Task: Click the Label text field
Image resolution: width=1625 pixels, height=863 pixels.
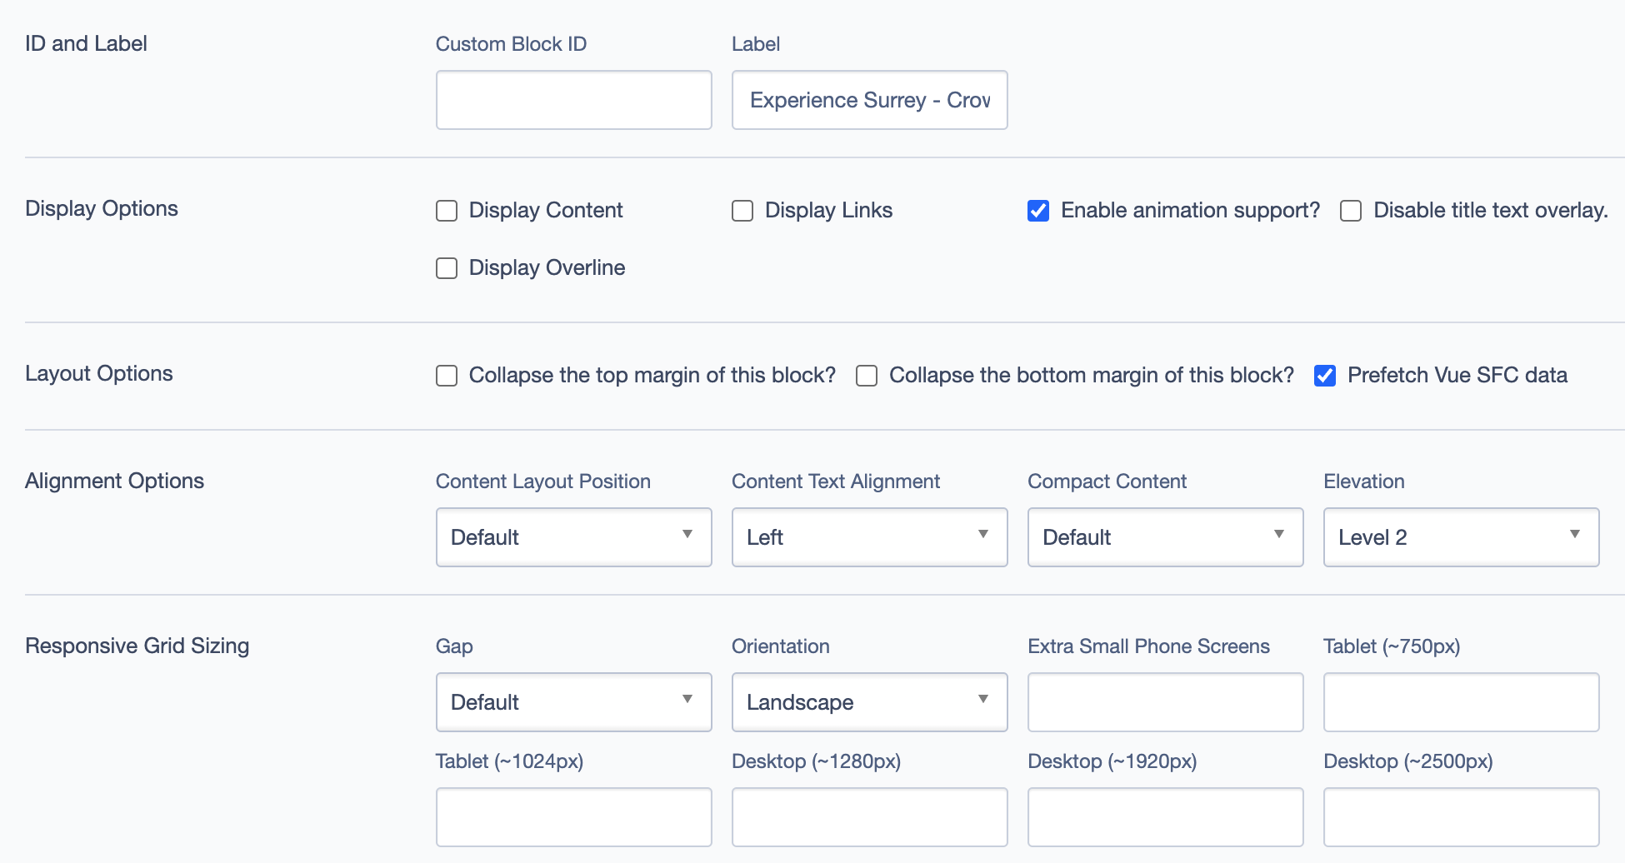Action: [869, 100]
